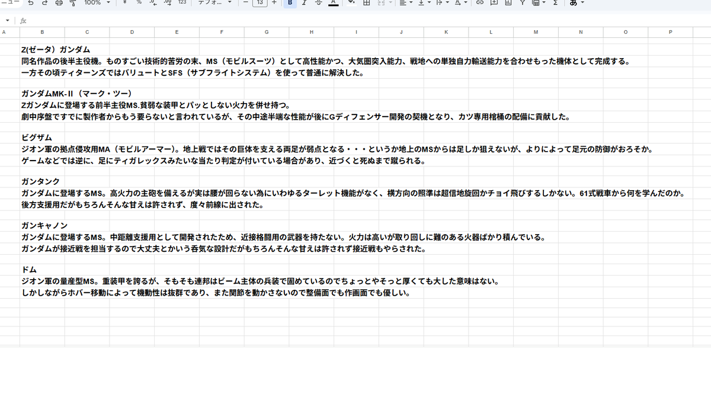Click the line starting ゲームなどでは逆に

click(223, 160)
